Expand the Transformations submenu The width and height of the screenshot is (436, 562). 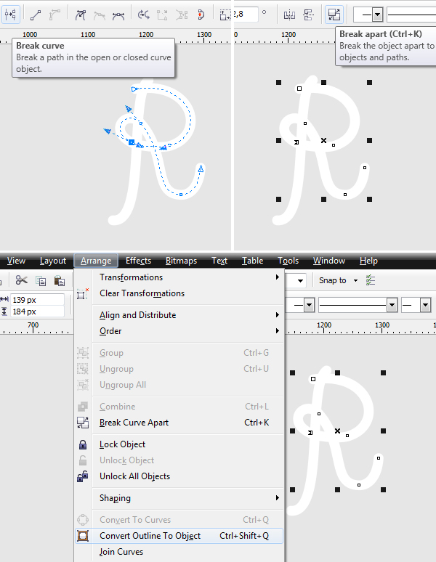click(x=179, y=277)
